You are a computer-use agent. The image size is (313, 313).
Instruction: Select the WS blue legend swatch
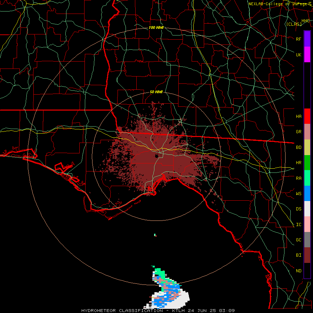point(307,193)
